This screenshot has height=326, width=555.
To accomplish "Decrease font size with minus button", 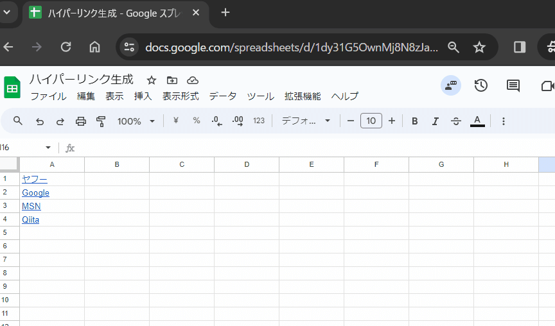I will coord(351,121).
